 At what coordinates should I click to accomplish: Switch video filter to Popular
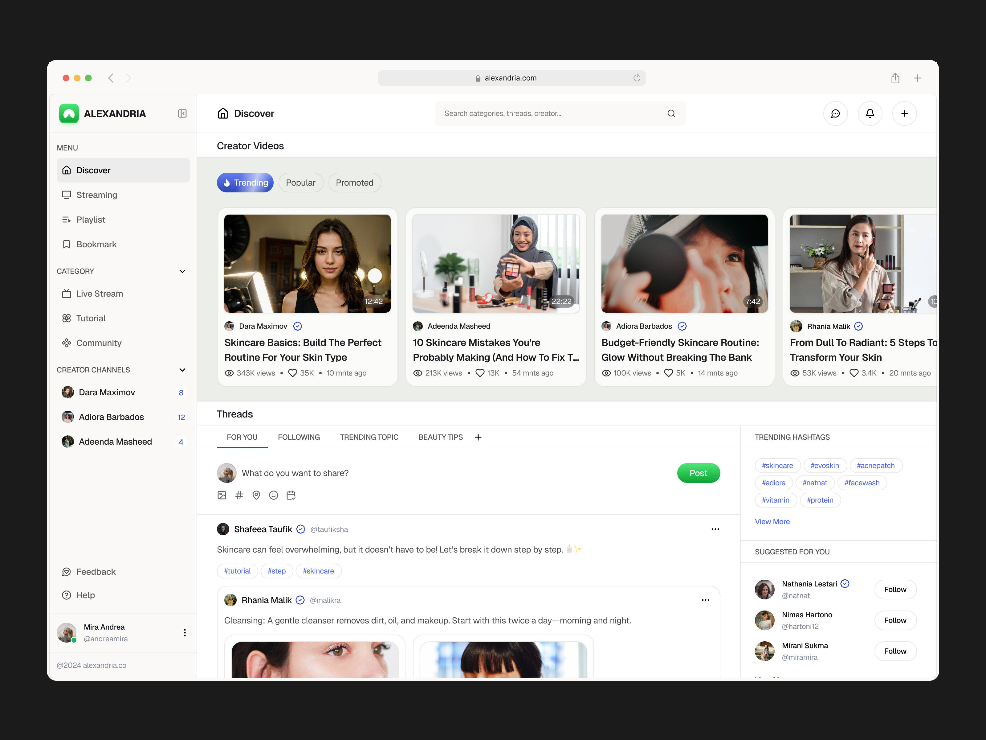301,183
